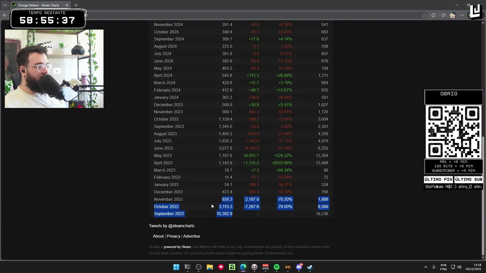Click the -70.20% change value
486x273 pixels.
tap(285, 199)
